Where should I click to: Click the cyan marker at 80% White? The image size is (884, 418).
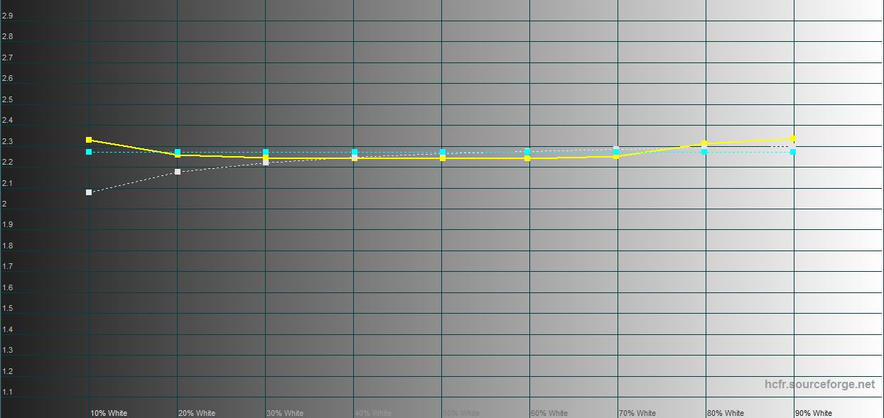coord(704,152)
